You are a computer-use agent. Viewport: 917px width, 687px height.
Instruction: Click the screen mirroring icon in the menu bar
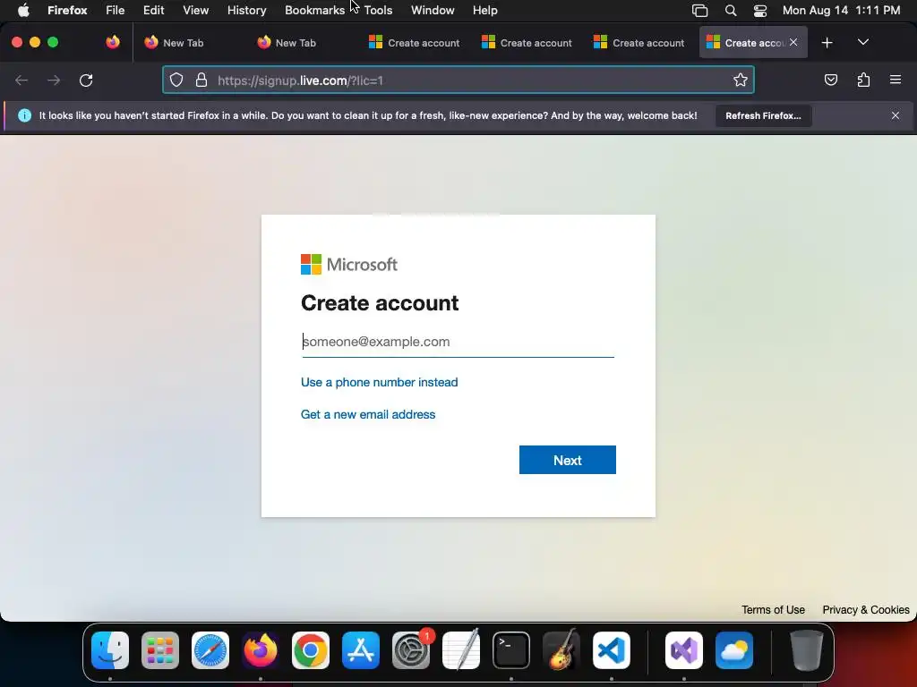click(699, 10)
